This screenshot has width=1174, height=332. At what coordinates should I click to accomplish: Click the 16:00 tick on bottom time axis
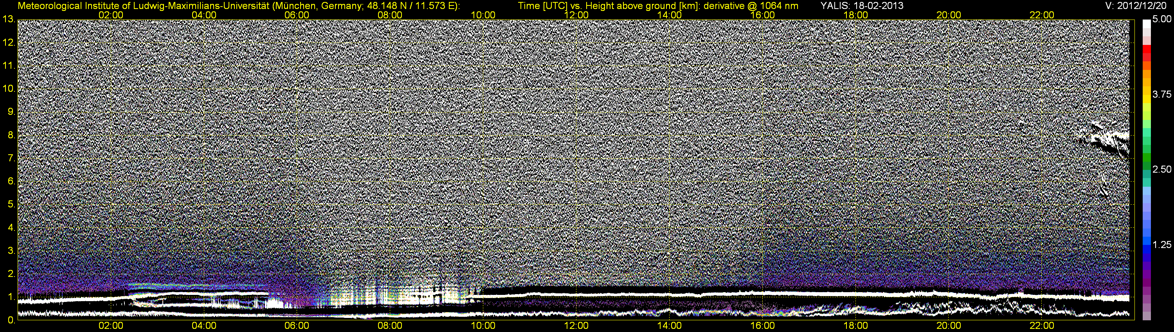pos(762,326)
